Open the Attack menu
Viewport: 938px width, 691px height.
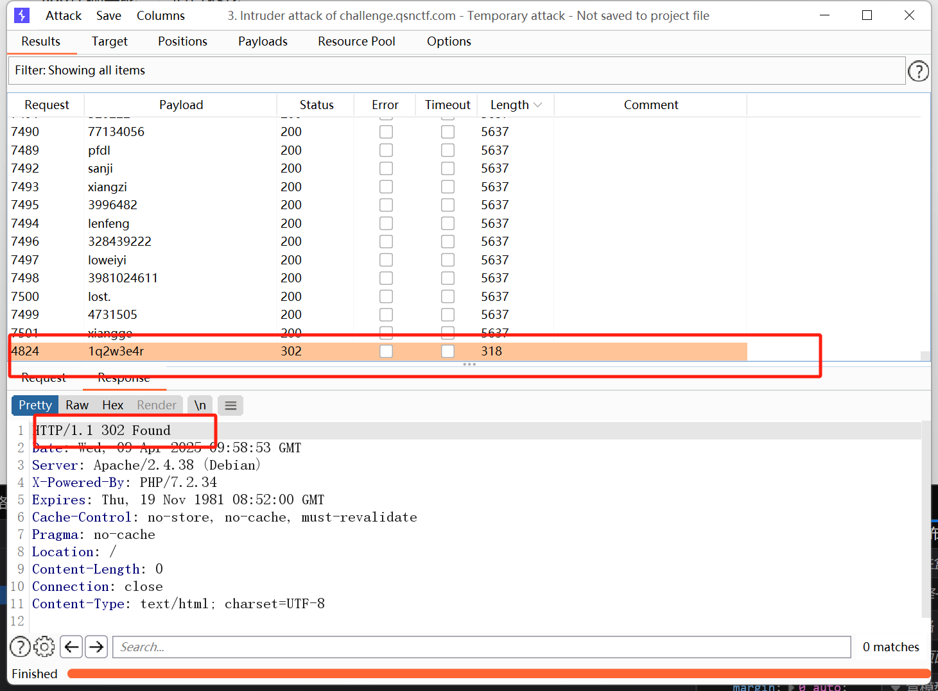[64, 15]
